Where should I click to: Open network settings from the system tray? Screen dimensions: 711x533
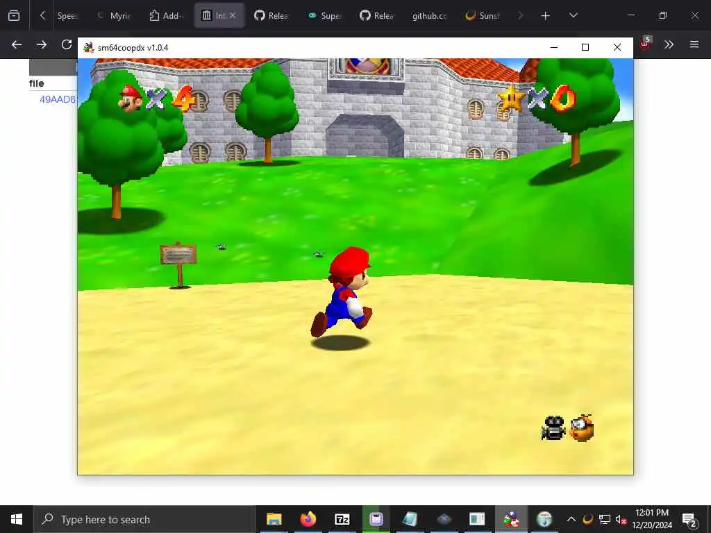click(x=605, y=519)
